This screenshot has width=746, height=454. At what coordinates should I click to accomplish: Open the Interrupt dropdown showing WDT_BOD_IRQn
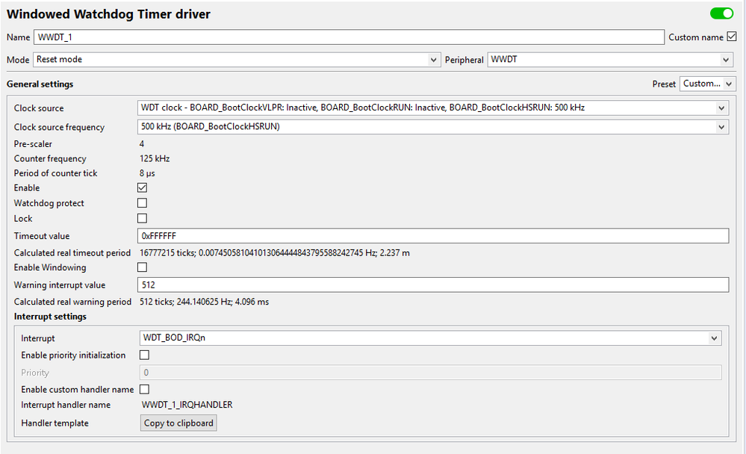[430, 338]
